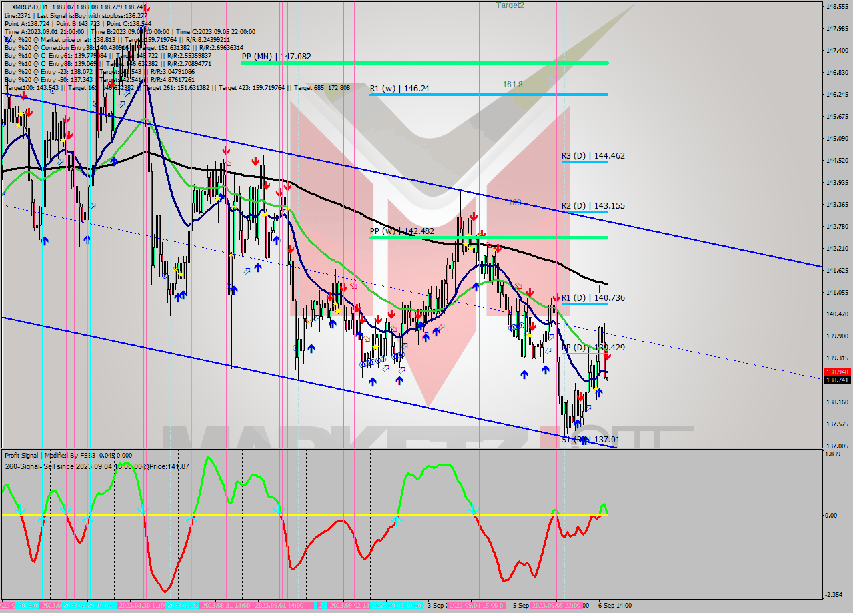Click the green PP (w) weekly pivot line
Screen dimensions: 853x613
tap(488, 237)
